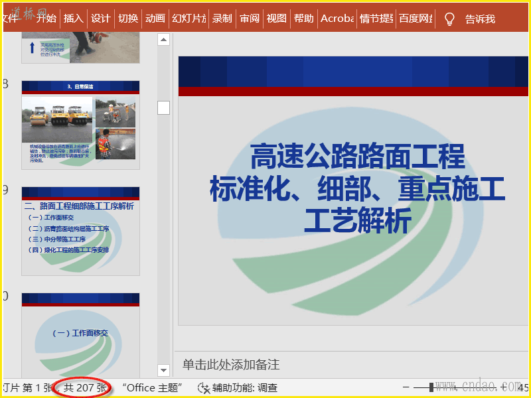
Task: Select the 路面工程细部施工工序解析 slide thumbnail
Action: point(80,231)
